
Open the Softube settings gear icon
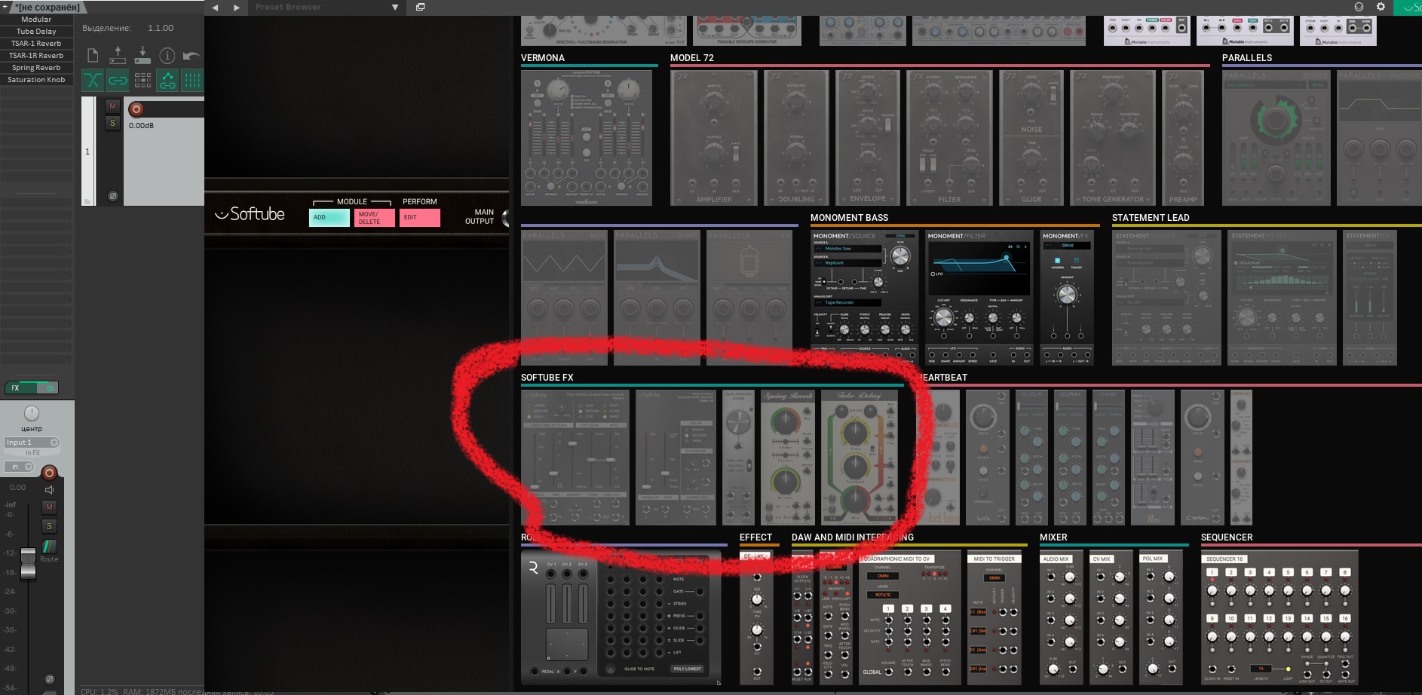(1381, 7)
